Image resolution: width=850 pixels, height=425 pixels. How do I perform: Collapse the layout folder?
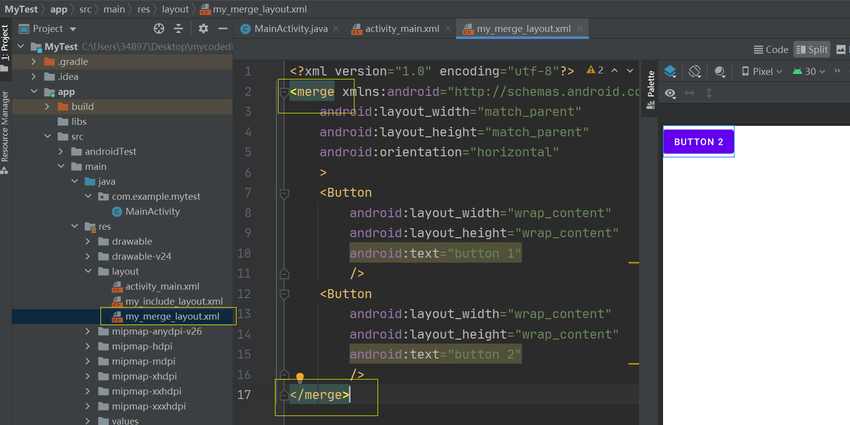88,271
